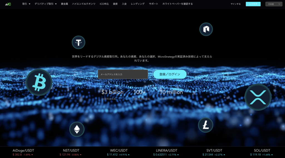This screenshot has height=158, width=285.
Task: Click the レジスタ register button
Action: point(253,4)
